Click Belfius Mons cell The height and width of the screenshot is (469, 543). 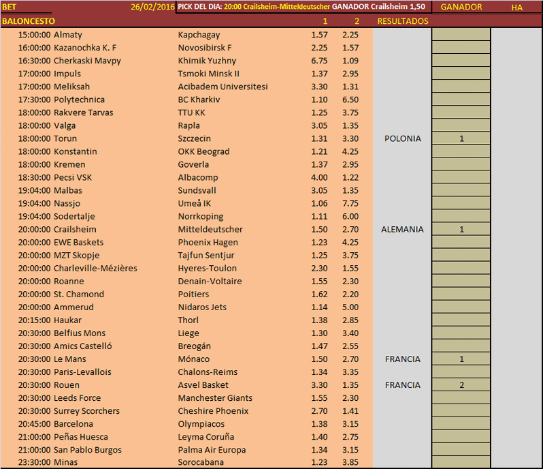point(80,333)
